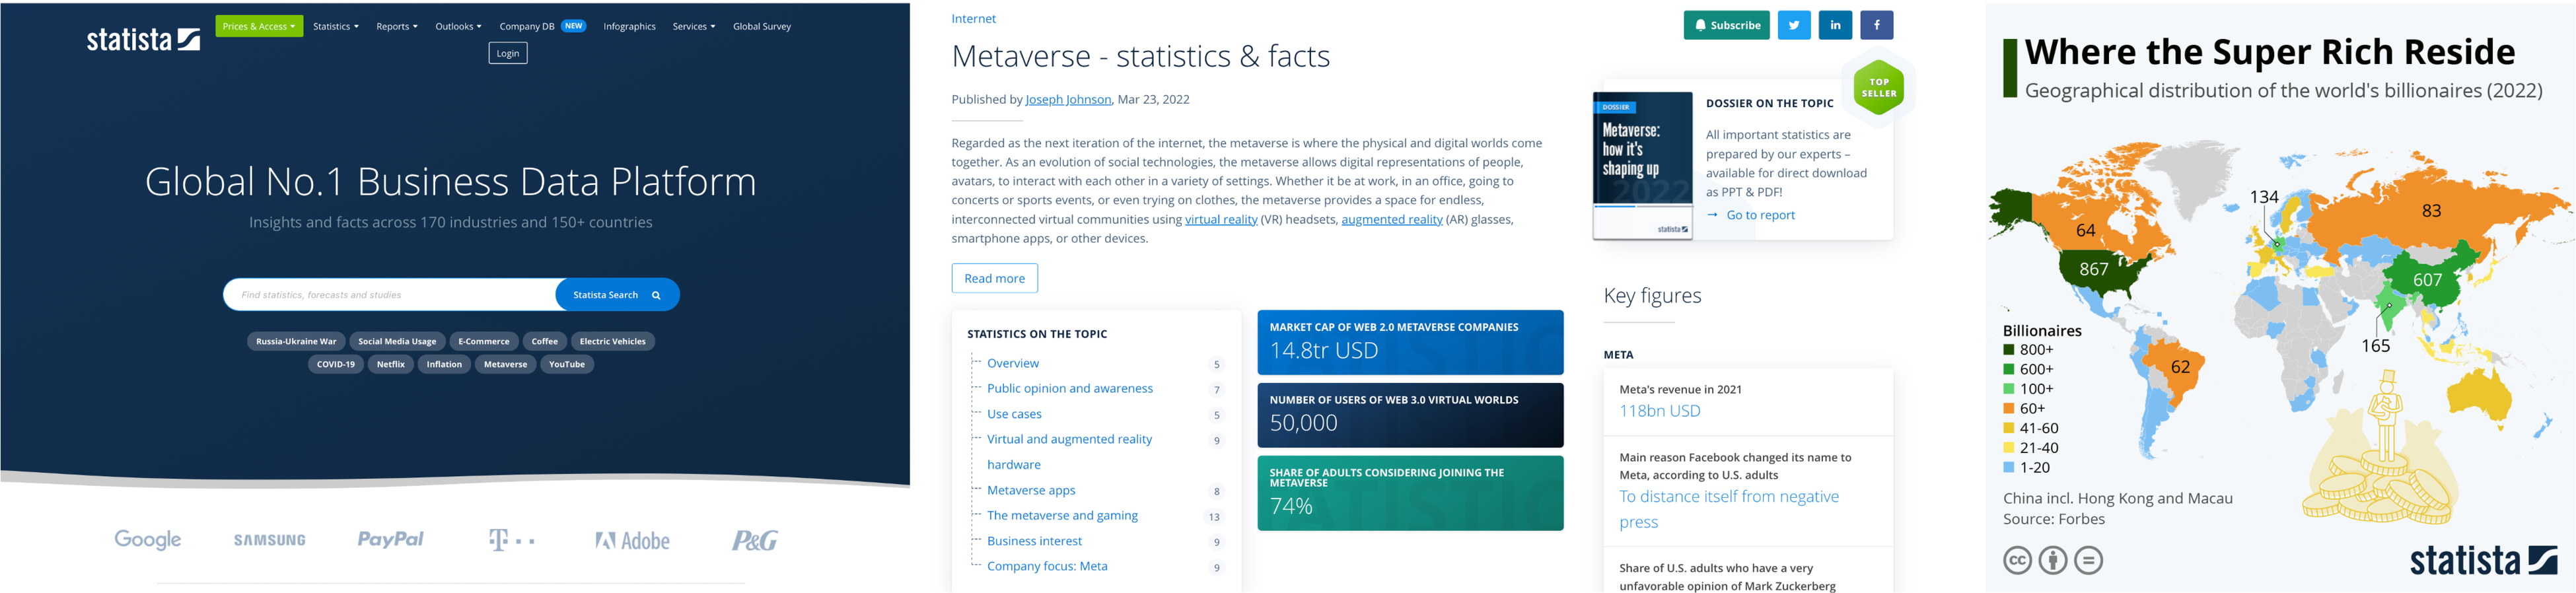
Task: Expand the Outlooks menu
Action: coord(458,26)
